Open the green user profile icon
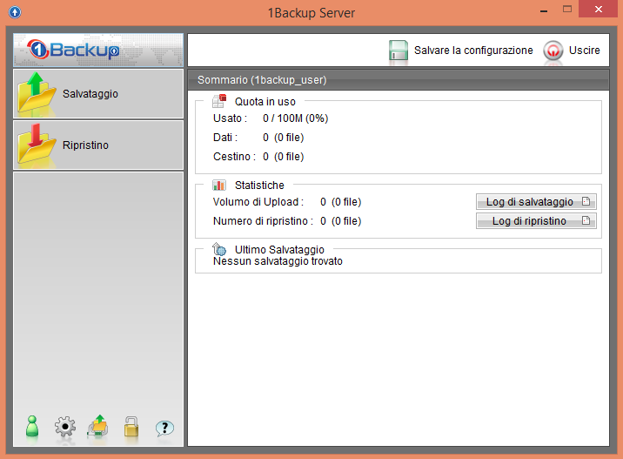623x459 pixels. pyautogui.click(x=32, y=427)
